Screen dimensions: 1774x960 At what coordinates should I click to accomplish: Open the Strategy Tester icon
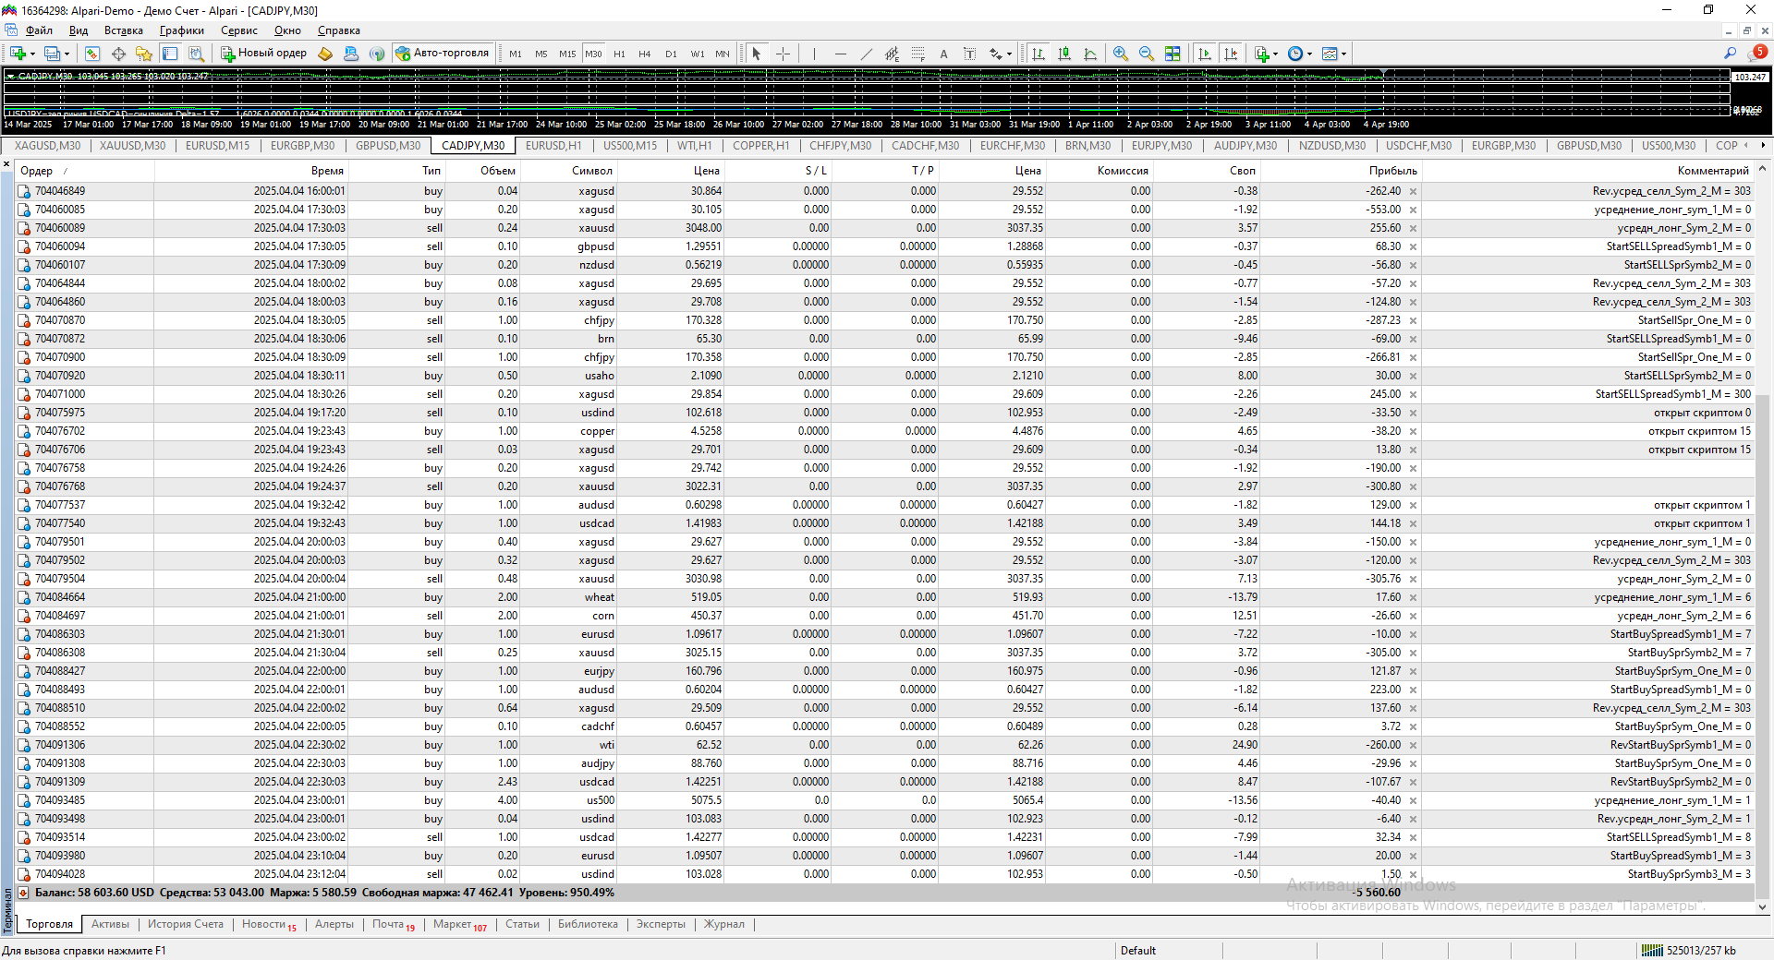pyautogui.click(x=196, y=54)
